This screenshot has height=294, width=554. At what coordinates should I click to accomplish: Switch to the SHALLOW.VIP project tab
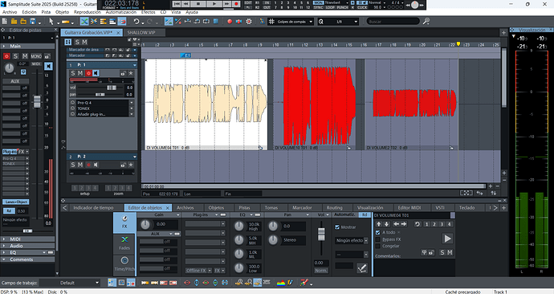pos(141,32)
